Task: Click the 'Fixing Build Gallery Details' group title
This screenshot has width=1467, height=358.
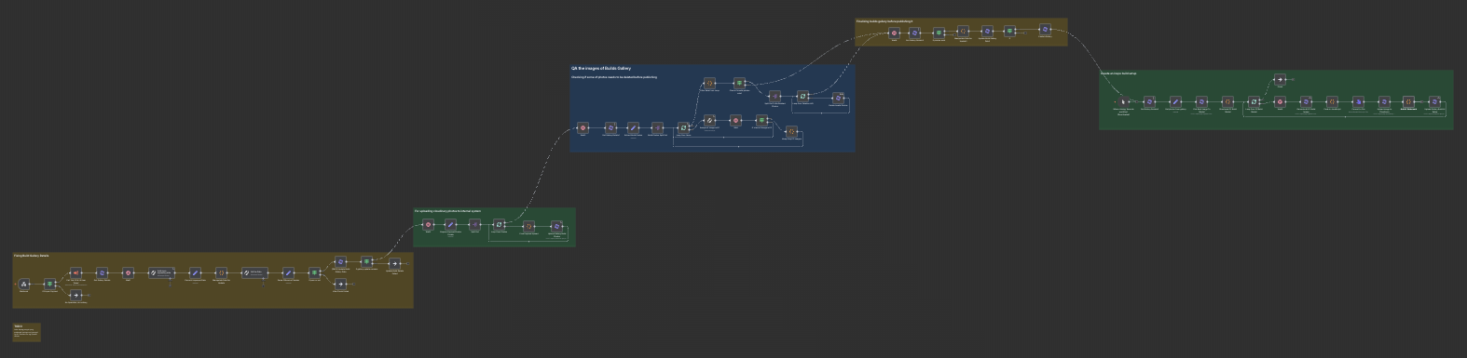Action: point(31,255)
